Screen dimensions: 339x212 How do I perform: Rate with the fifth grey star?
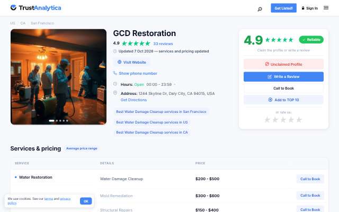tap(299, 120)
